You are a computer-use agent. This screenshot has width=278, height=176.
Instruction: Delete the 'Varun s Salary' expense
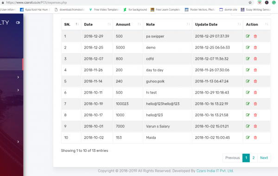coord(255,126)
